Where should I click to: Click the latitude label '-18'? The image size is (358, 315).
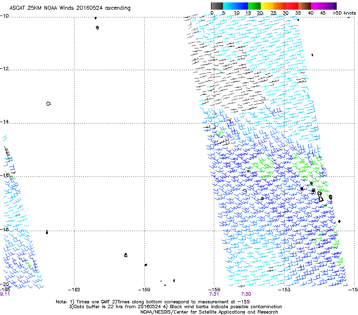(4, 229)
